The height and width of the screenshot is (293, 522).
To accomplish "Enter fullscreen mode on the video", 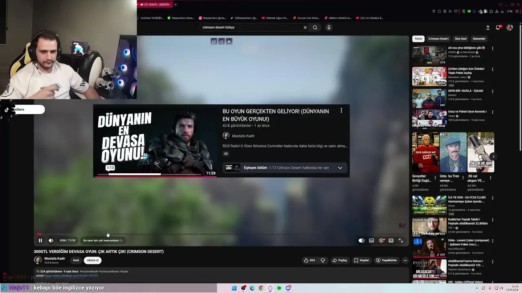I will pyautogui.click(x=401, y=241).
